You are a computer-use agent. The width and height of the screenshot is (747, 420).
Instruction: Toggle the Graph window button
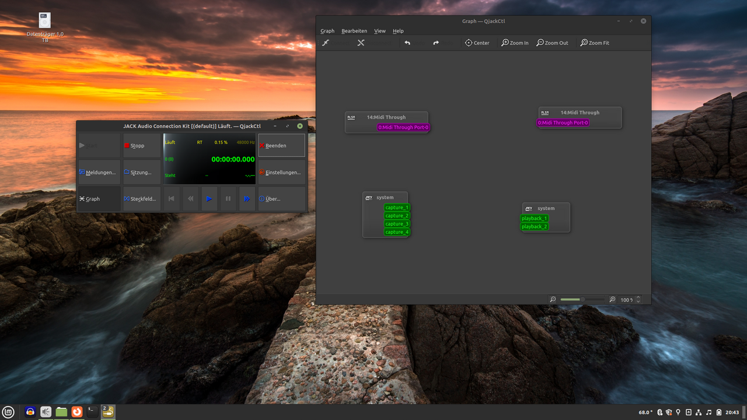point(99,199)
